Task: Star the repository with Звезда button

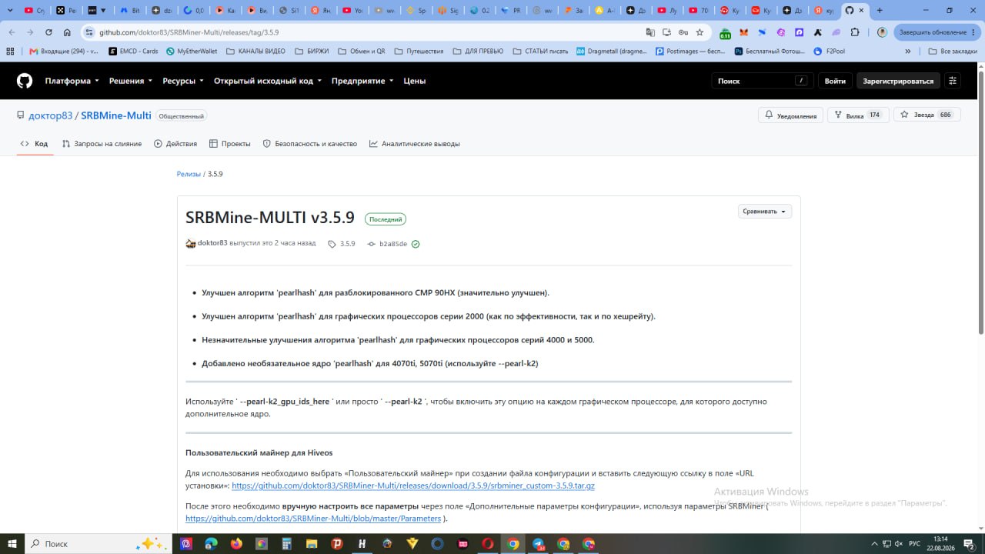Action: click(x=926, y=115)
